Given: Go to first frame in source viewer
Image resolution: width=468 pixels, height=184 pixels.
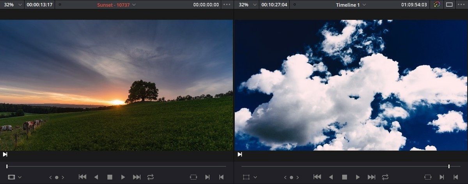Looking at the screenshot, I should pyautogui.click(x=82, y=177).
